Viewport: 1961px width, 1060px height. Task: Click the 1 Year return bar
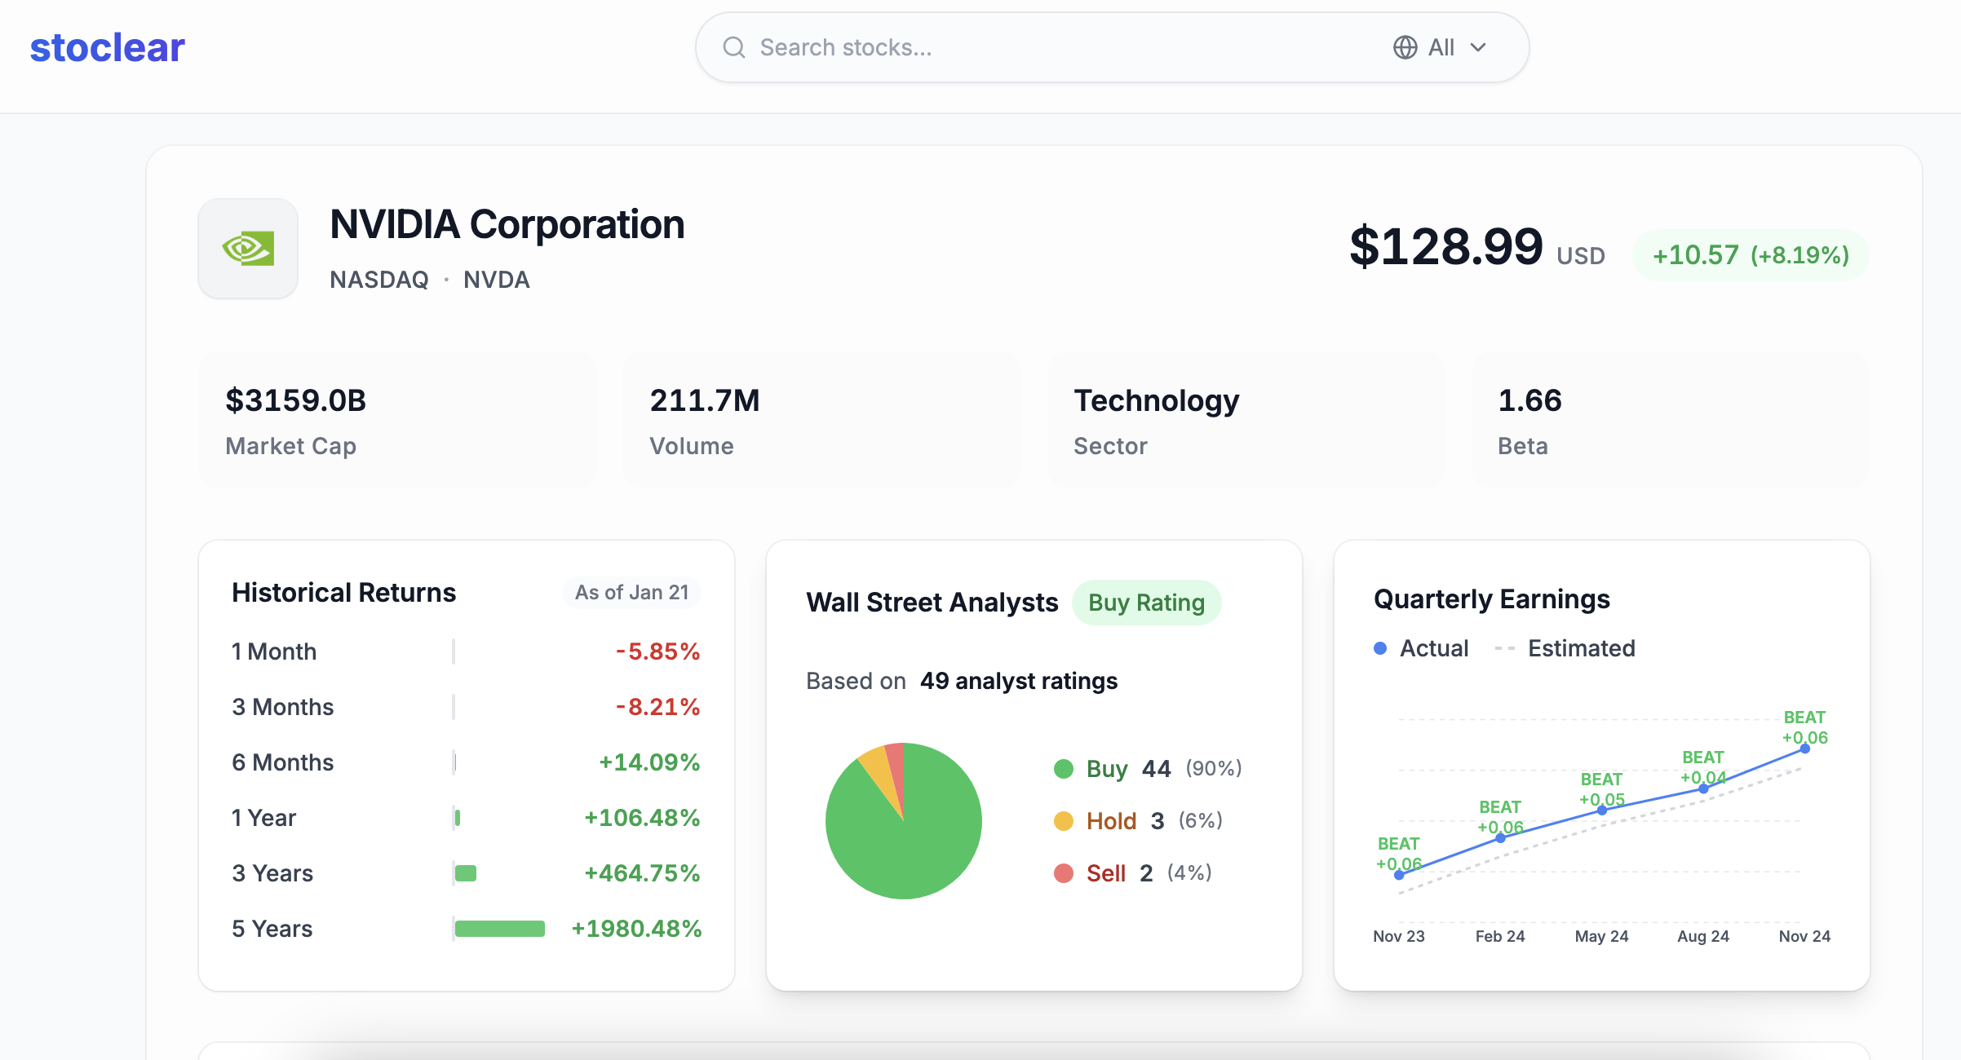(458, 818)
